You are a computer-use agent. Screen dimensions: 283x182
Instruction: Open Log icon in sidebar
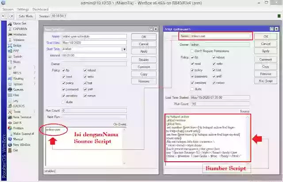click(10, 101)
